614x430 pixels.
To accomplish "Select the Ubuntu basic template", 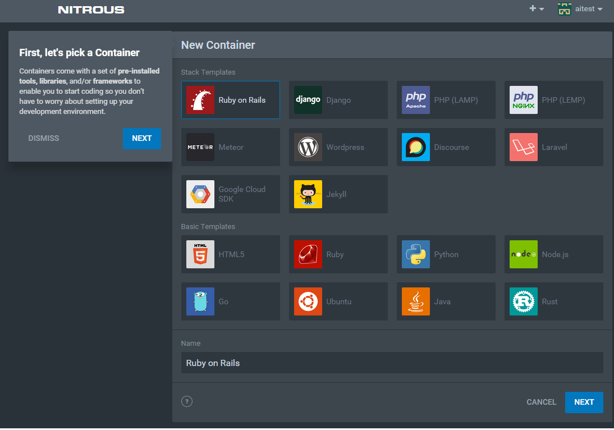I will (x=338, y=301).
